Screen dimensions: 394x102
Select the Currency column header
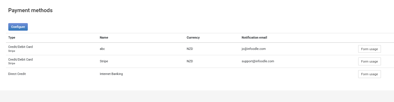pos(193,37)
